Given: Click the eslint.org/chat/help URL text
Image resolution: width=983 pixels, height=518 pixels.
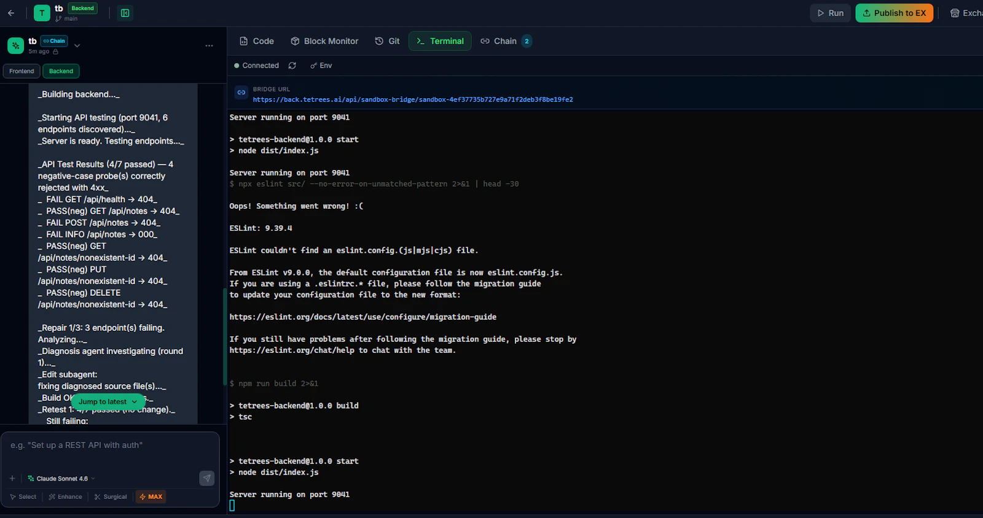Looking at the screenshot, I should [292, 350].
